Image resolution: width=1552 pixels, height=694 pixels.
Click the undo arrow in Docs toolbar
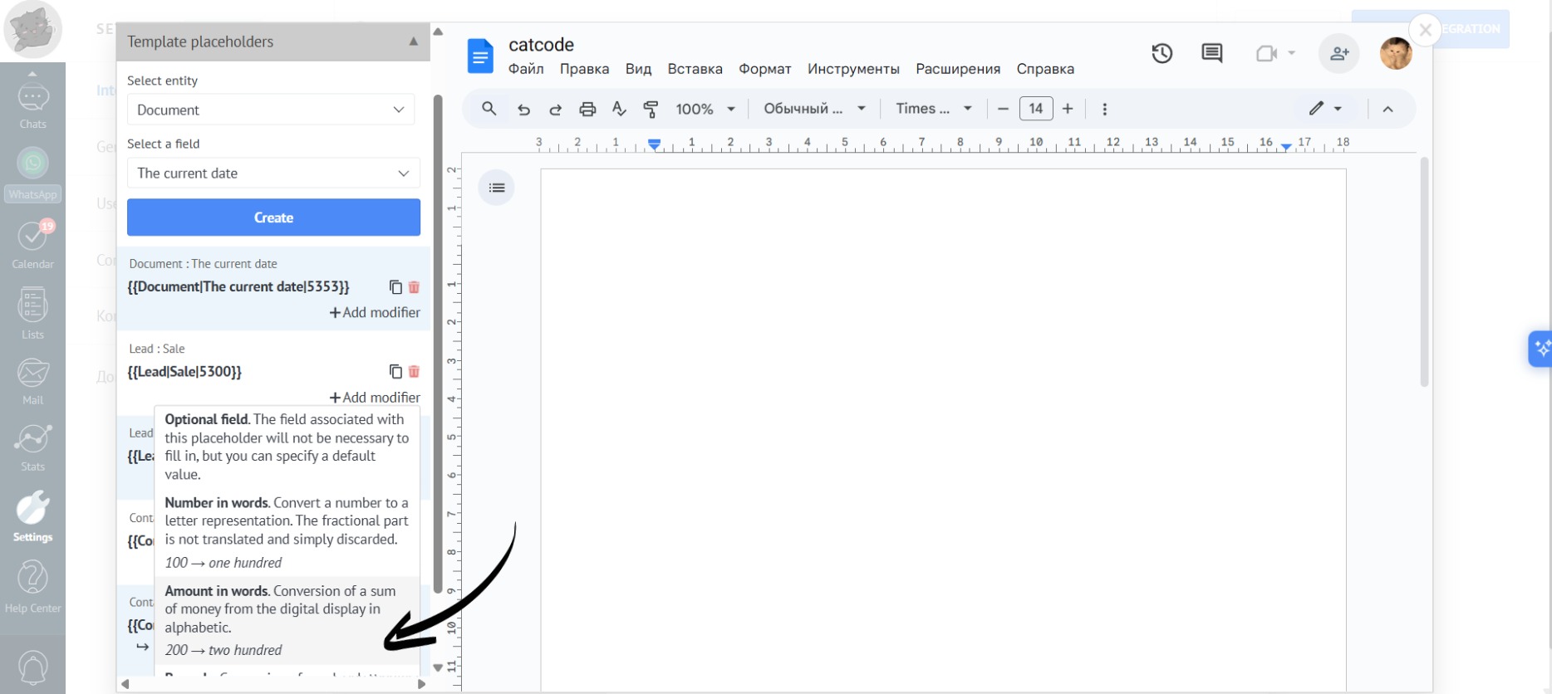[523, 109]
